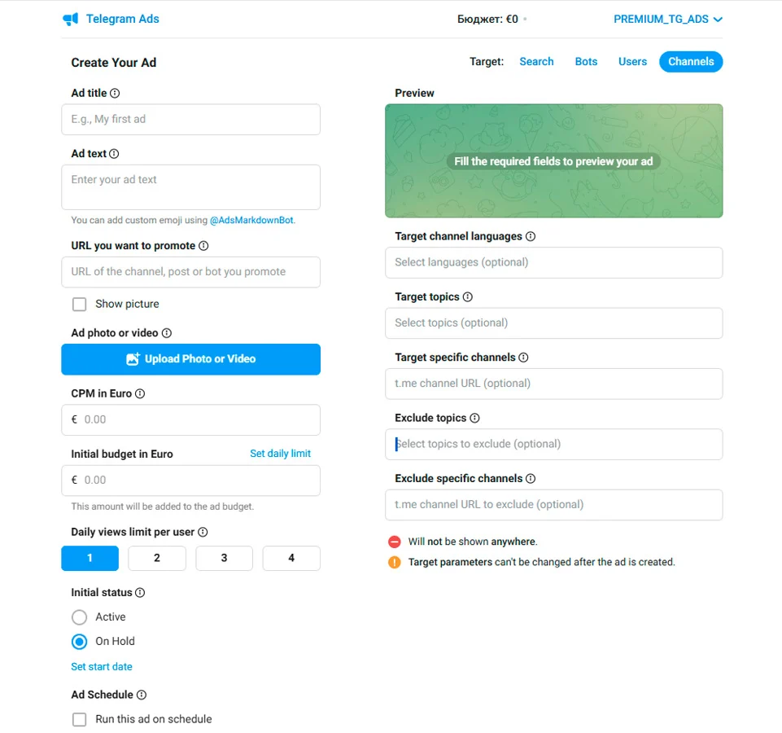The image size is (782, 733).
Task: Click info icon next to Exclude specific channels
Action: [x=531, y=478]
